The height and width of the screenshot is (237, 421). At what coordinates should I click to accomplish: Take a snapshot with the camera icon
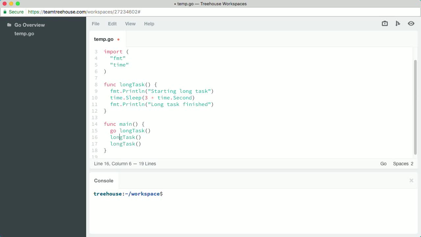[384, 23]
